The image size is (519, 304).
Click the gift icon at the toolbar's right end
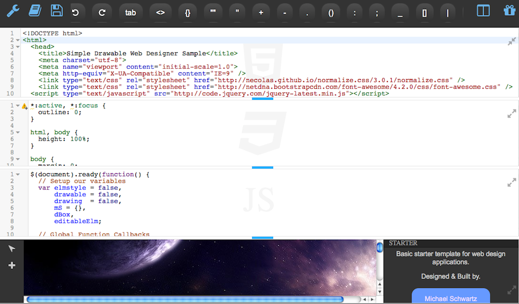pyautogui.click(x=509, y=10)
